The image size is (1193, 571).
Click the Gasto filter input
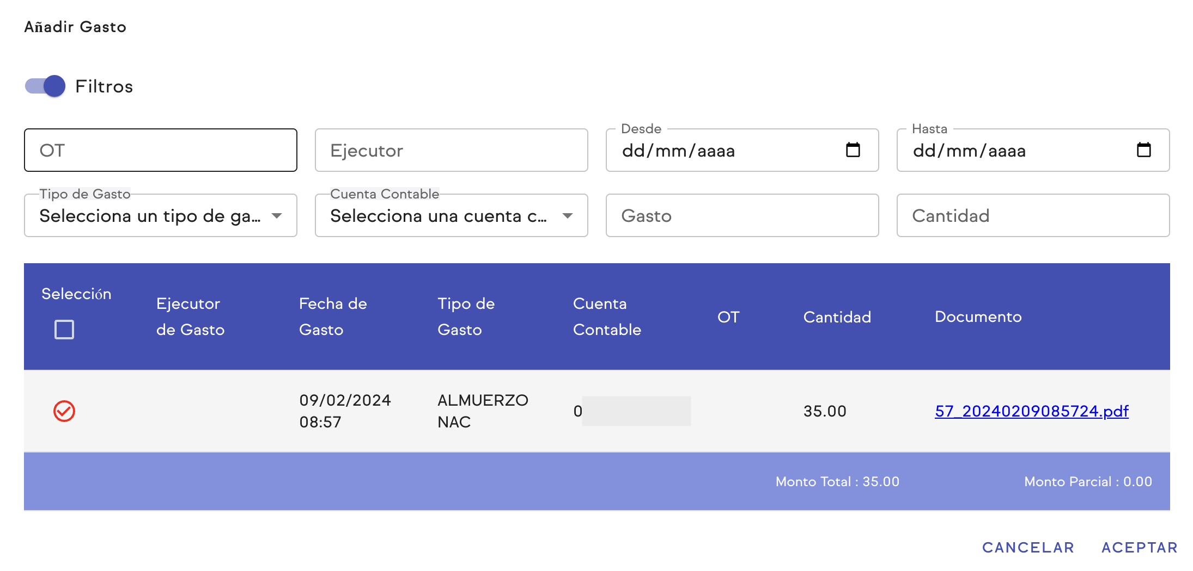(x=742, y=216)
